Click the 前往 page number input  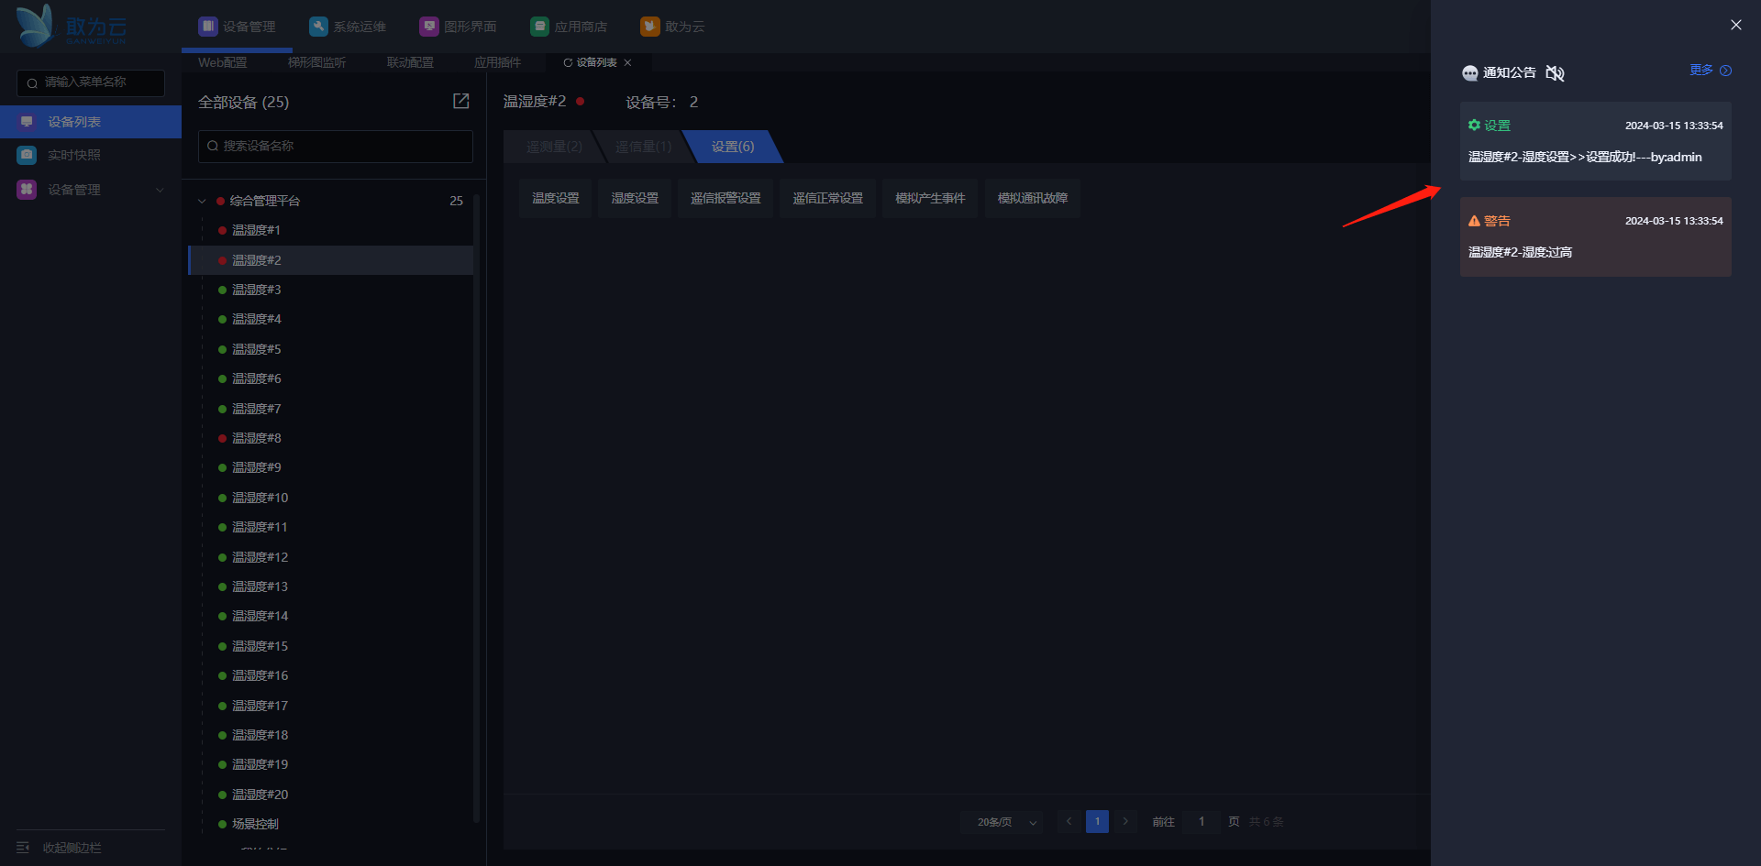point(1202,822)
